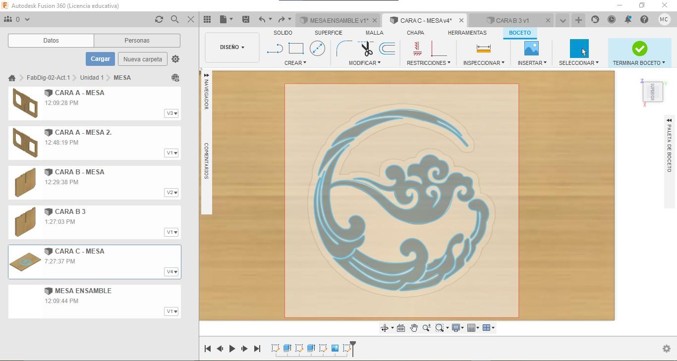Save the document with the disk icon
Viewport: 677px width, 361px height.
(x=245, y=19)
